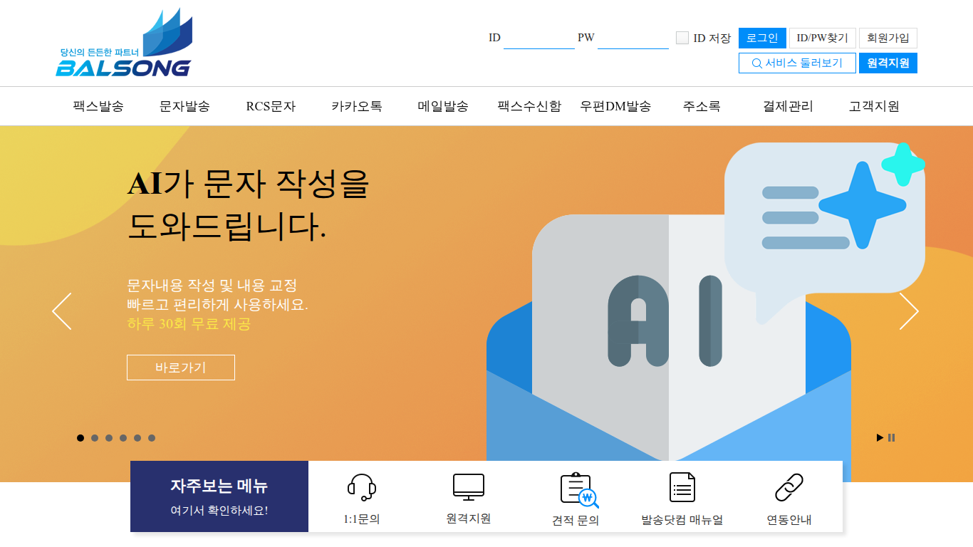Click the 로그인 button

pos(762,38)
